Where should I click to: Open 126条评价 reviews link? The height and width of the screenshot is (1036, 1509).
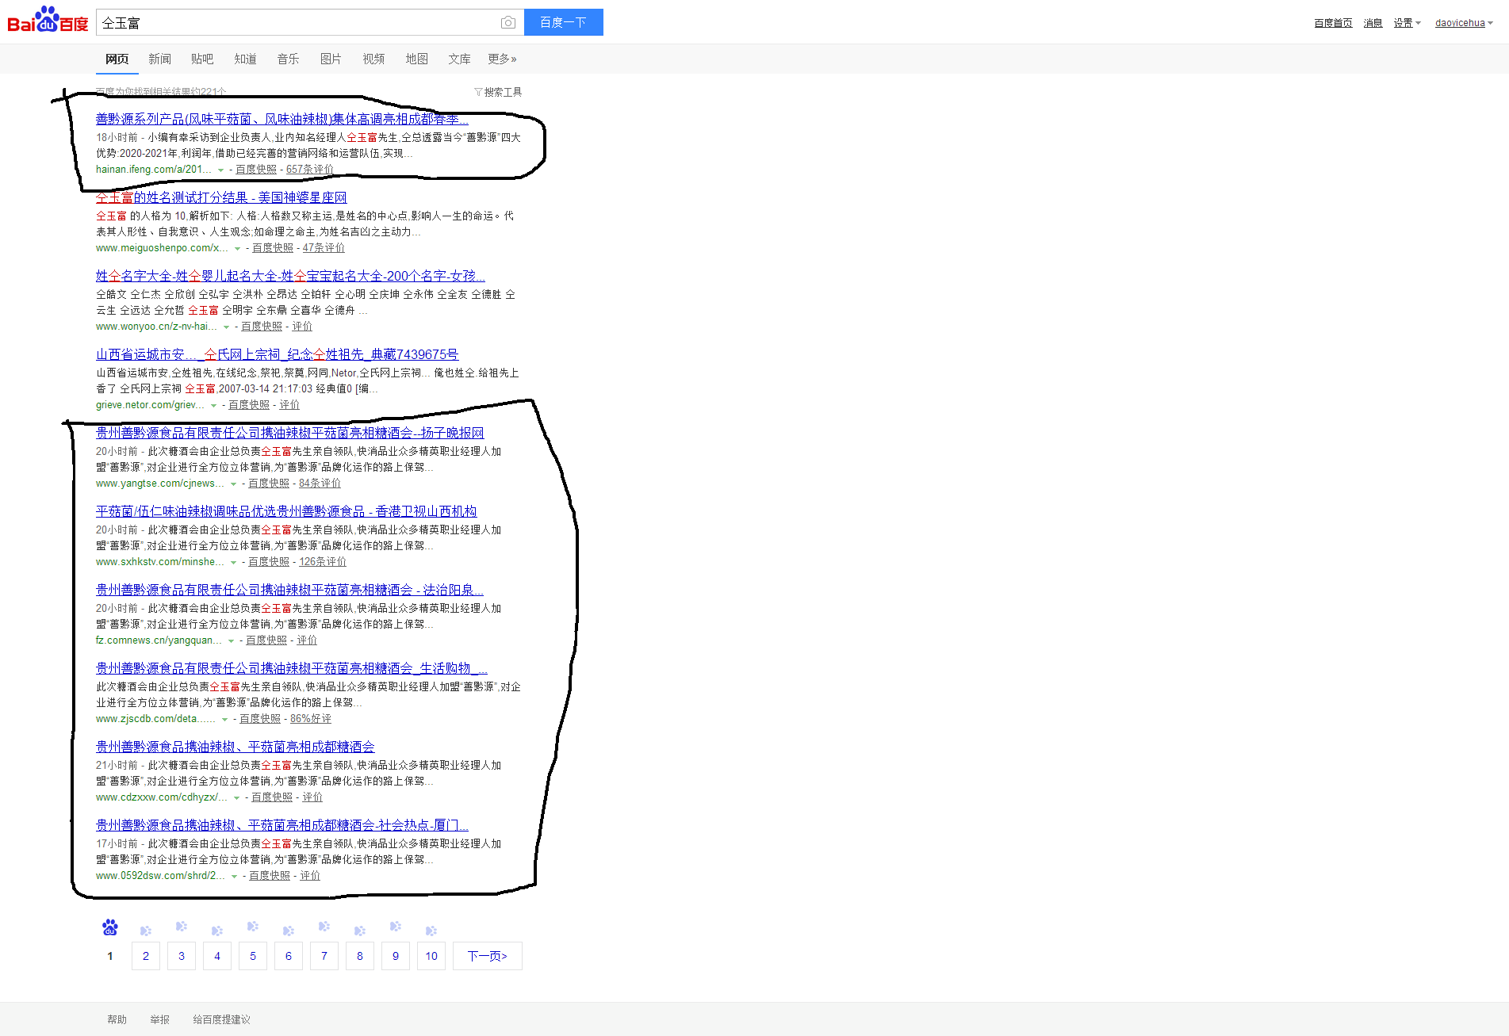pos(323,562)
